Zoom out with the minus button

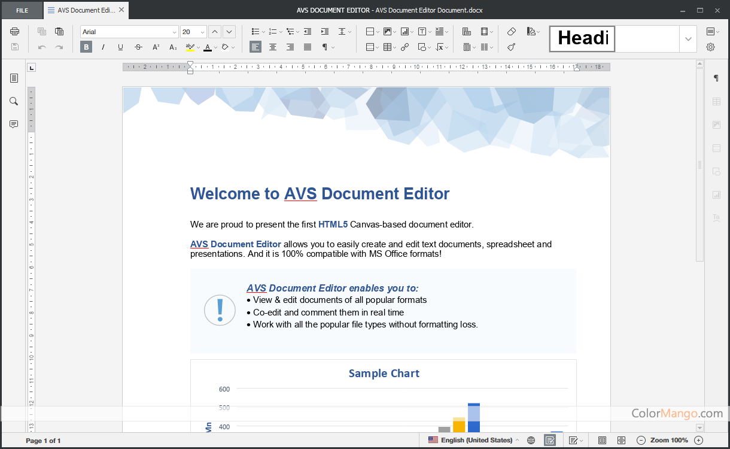pyautogui.click(x=641, y=440)
